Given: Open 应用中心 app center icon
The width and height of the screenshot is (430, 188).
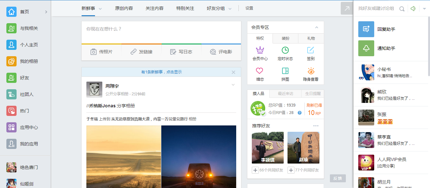Looking at the screenshot, I should point(11,127).
